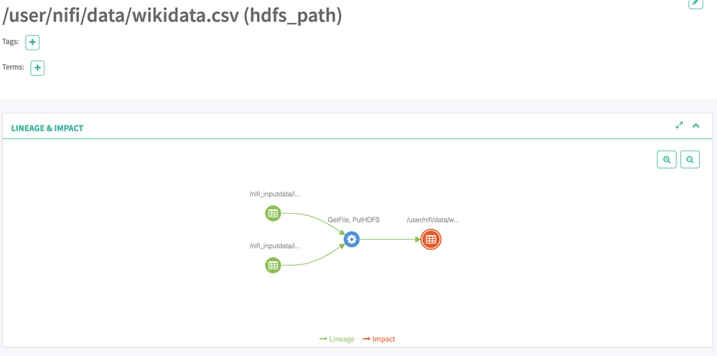Zoom in on the lineage graph
This screenshot has height=356, width=717.
(x=667, y=159)
